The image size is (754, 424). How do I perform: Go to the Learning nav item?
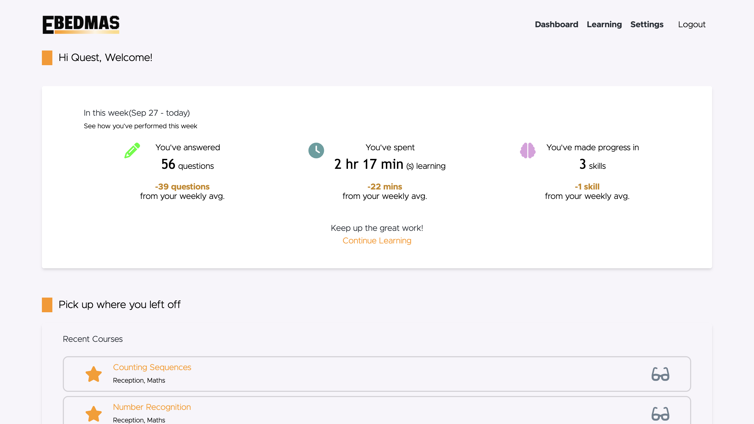tap(604, 24)
